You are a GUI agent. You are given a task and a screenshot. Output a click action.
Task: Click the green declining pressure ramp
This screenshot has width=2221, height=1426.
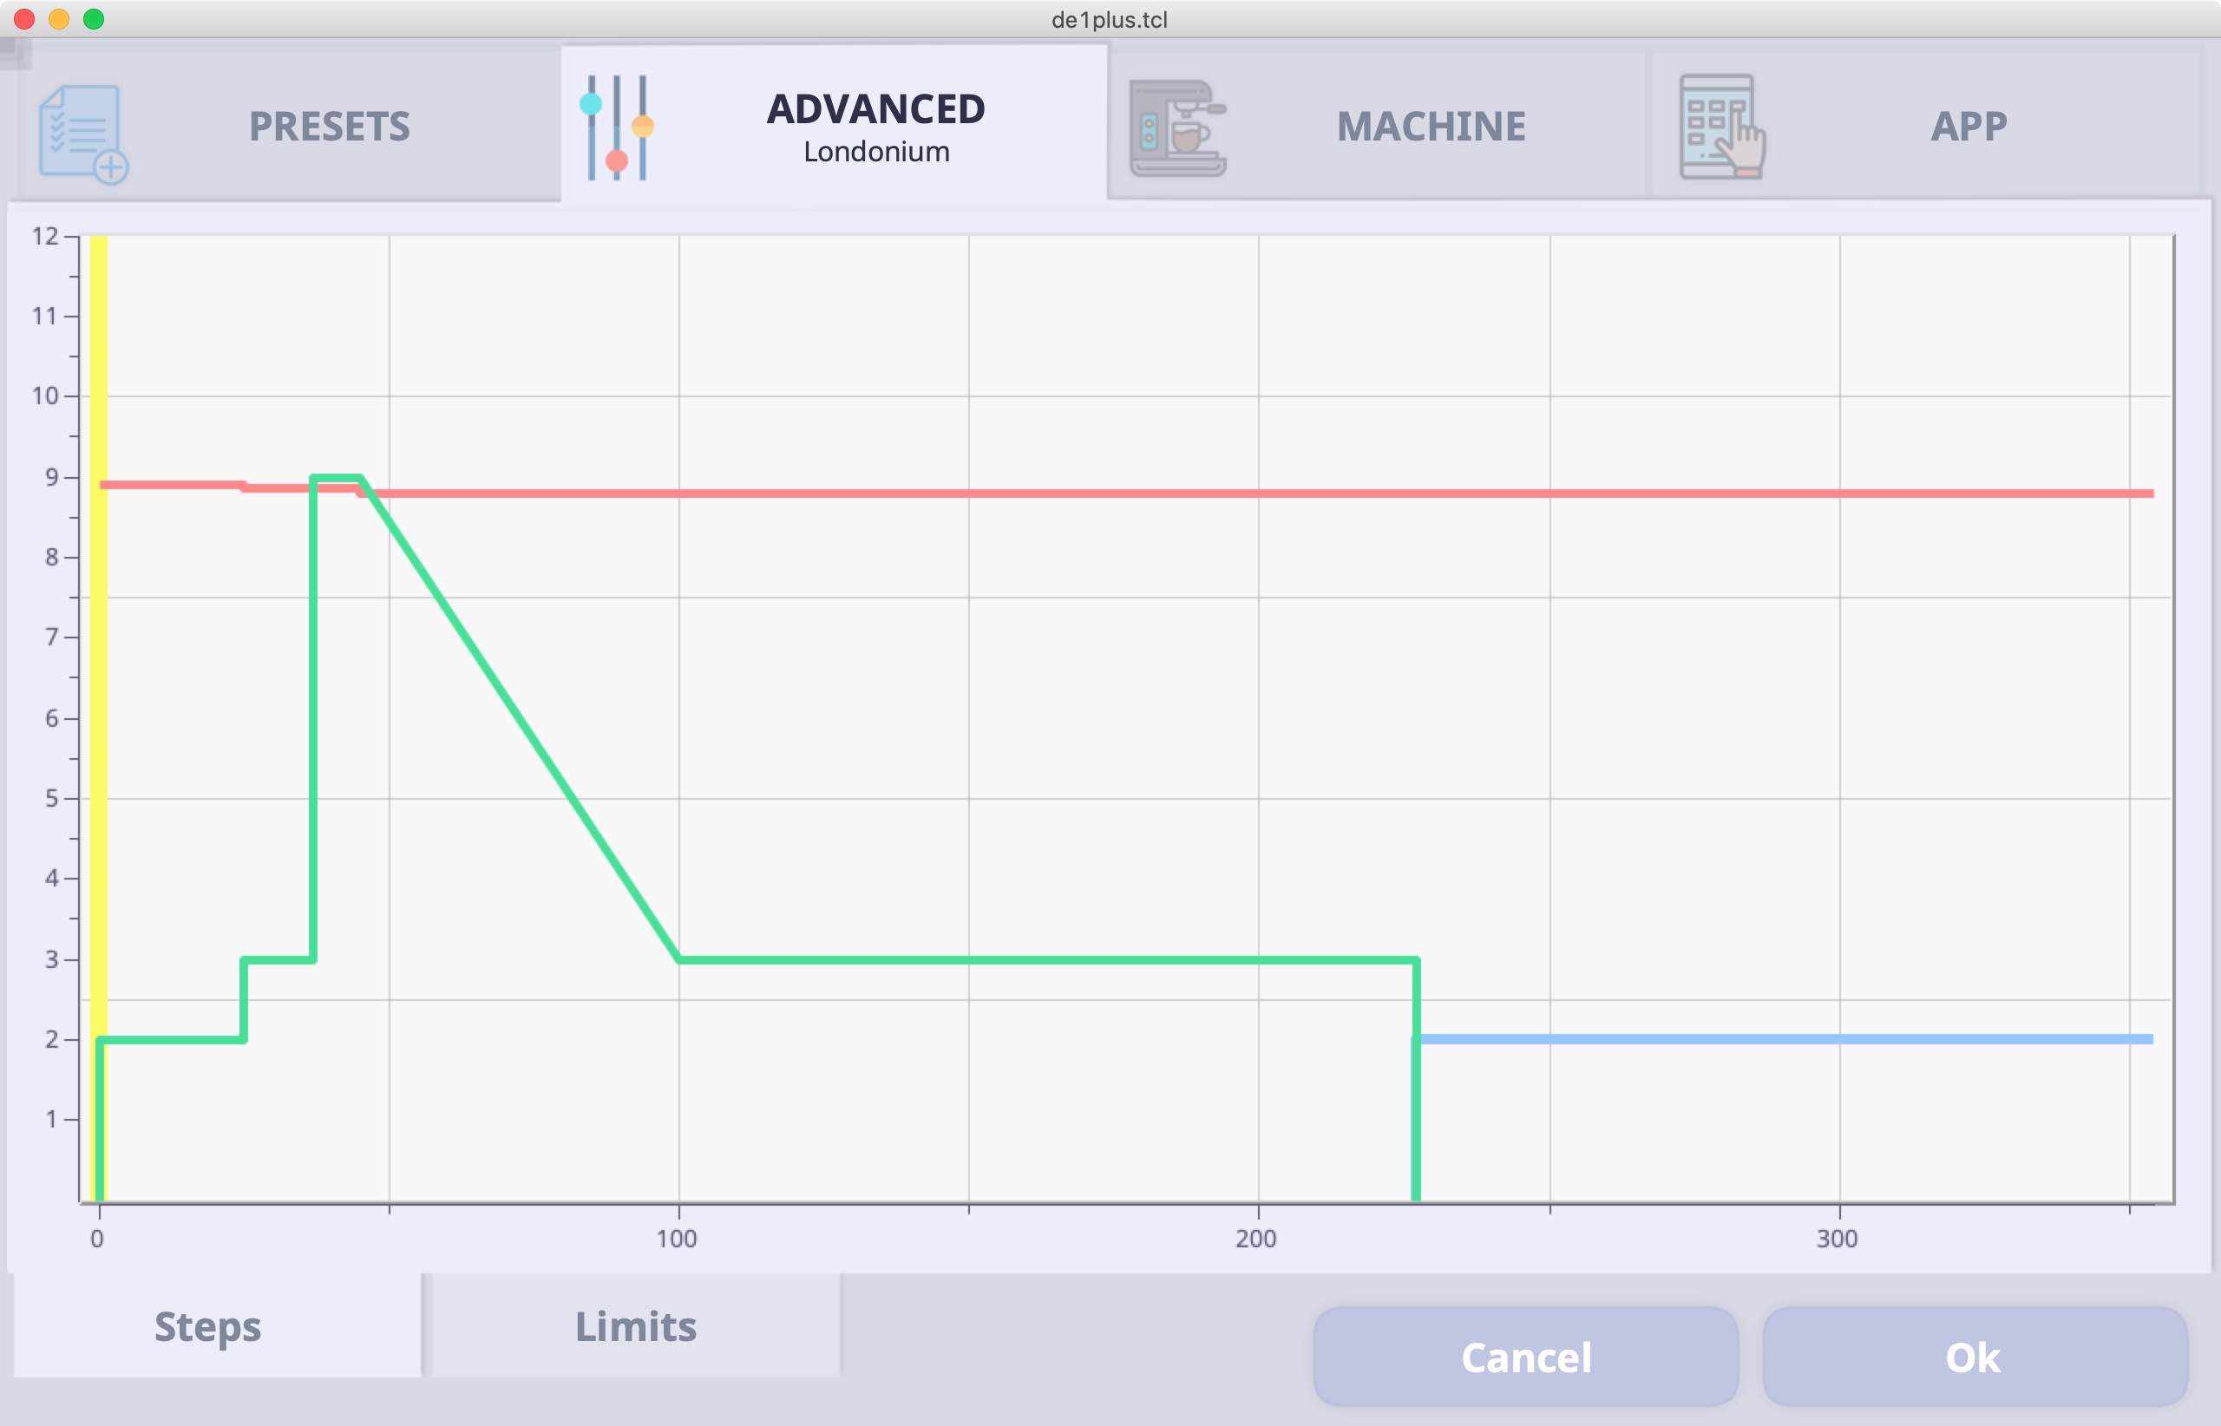[519, 717]
